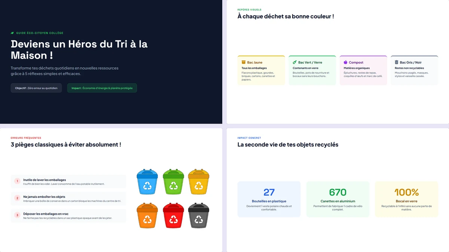Click the number 3 badge beside Déposer les emballages

pyautogui.click(x=17, y=215)
